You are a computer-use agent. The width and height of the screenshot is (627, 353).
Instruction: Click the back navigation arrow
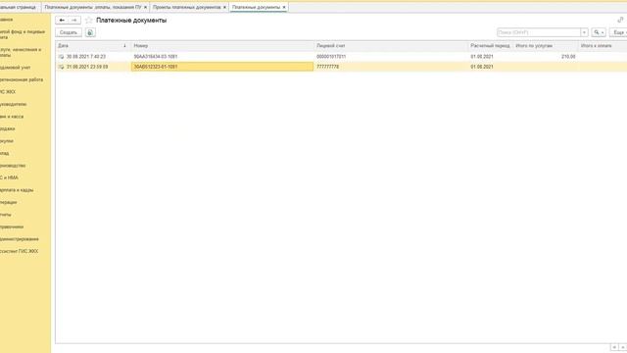tap(62, 20)
